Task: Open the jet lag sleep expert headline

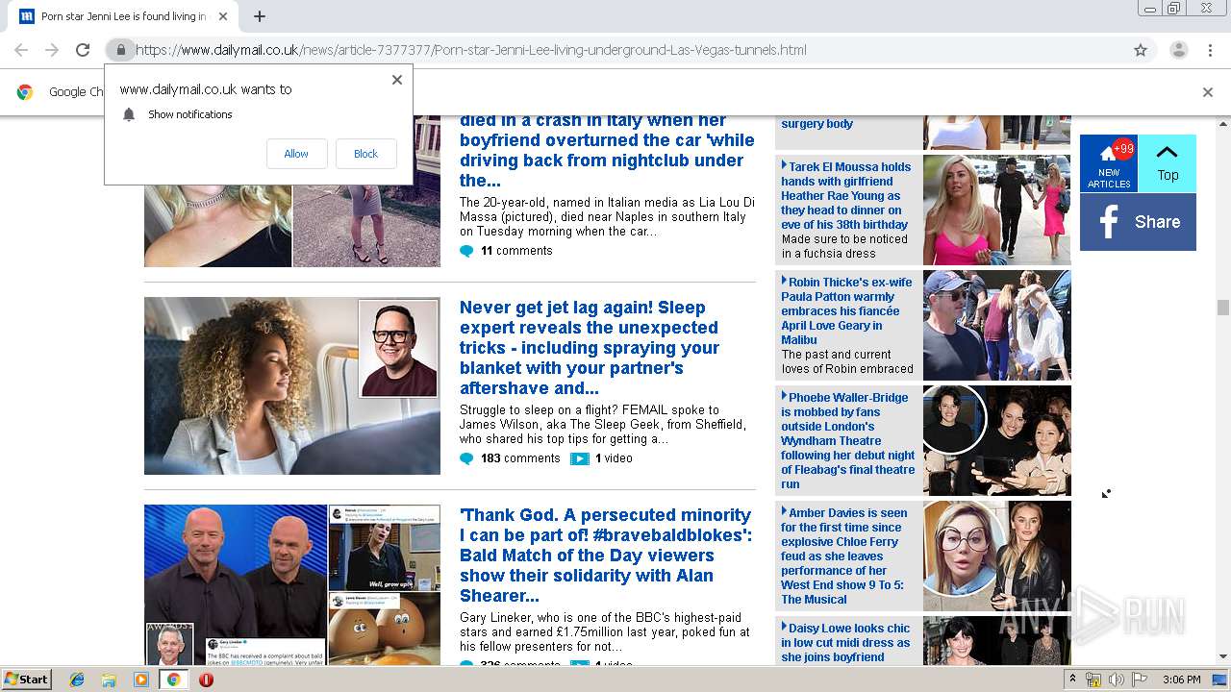Action: pos(590,348)
